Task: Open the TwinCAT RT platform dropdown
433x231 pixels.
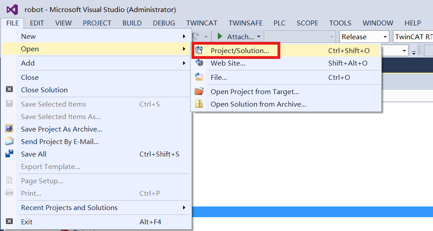Action: pos(413,37)
